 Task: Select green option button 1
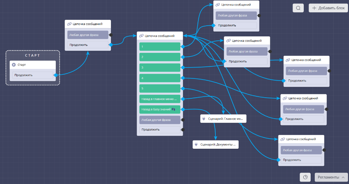click(160, 47)
